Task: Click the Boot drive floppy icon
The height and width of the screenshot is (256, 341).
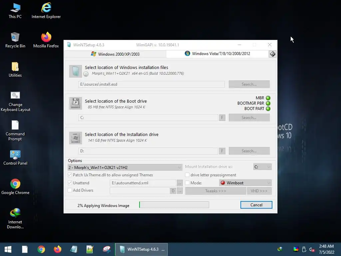Action: 75,103
